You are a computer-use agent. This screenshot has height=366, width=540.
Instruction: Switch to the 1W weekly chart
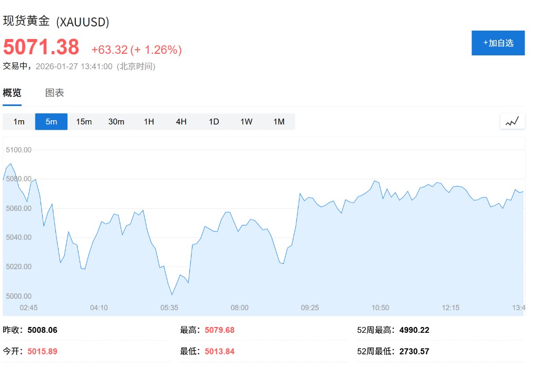(246, 122)
